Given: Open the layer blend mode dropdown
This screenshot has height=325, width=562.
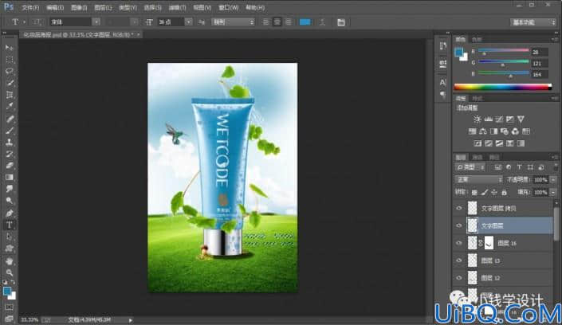Looking at the screenshot, I should click(478, 179).
